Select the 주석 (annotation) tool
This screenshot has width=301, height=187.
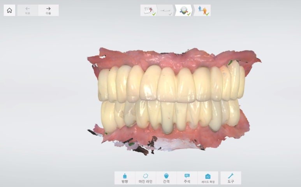click(187, 178)
